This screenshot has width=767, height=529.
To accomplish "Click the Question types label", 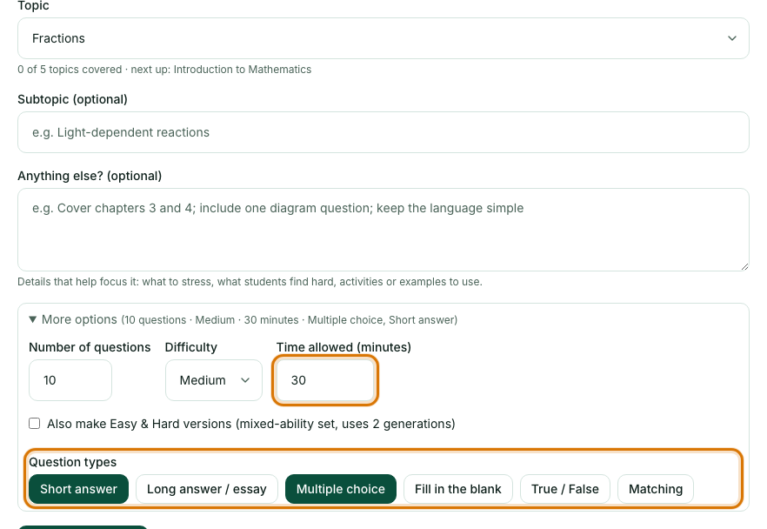I will (73, 462).
